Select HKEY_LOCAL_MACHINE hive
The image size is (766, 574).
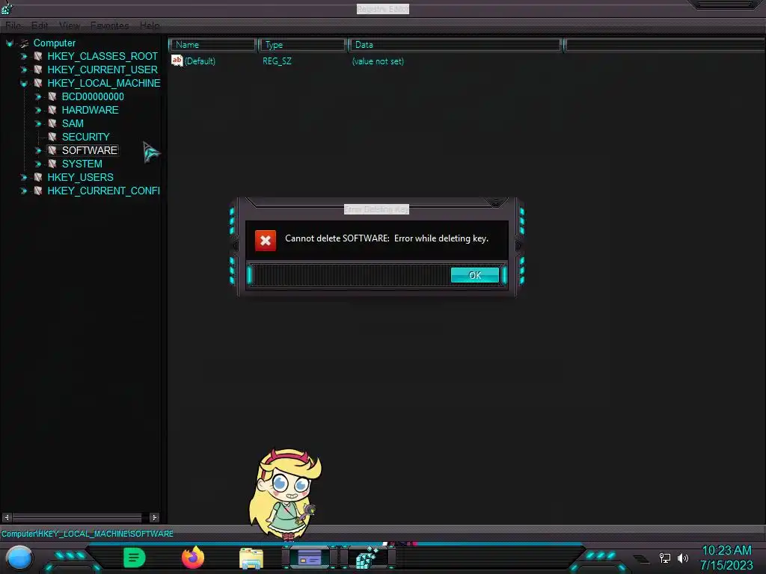pyautogui.click(x=103, y=84)
